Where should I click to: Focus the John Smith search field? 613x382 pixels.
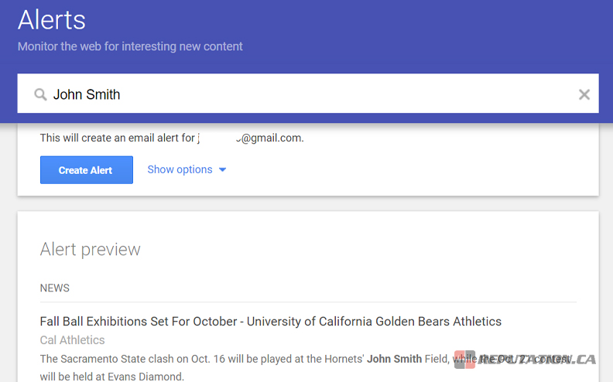(x=310, y=94)
